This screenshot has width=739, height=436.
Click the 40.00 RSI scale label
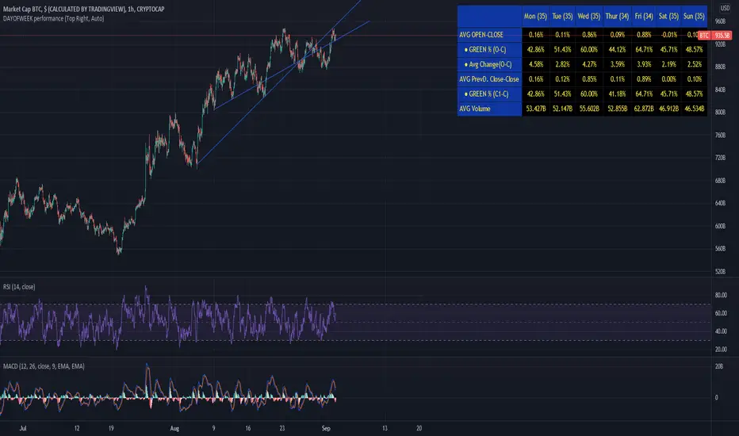tap(721, 331)
